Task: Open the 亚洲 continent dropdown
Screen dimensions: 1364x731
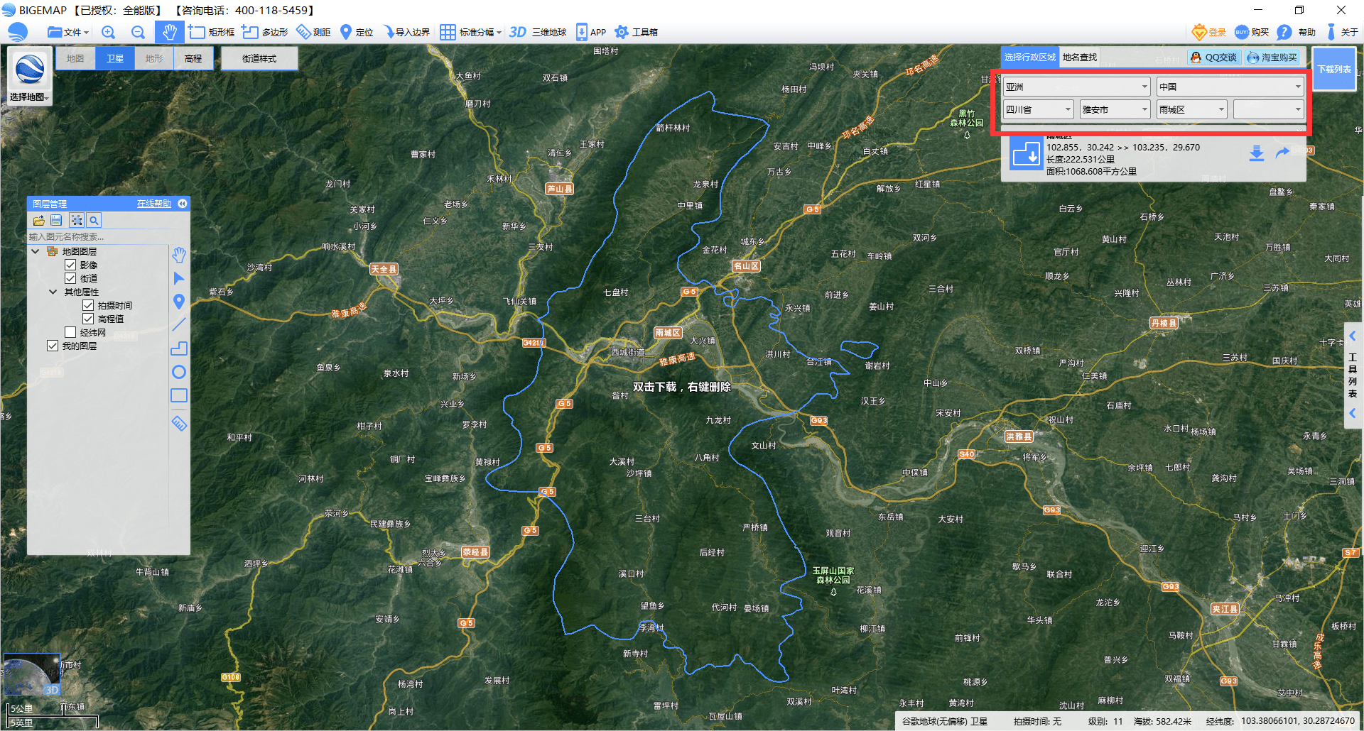Action: click(x=1076, y=87)
